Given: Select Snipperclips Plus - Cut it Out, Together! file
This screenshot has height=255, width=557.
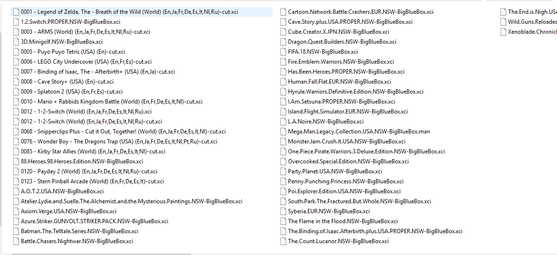Looking at the screenshot, I should pos(123,131).
